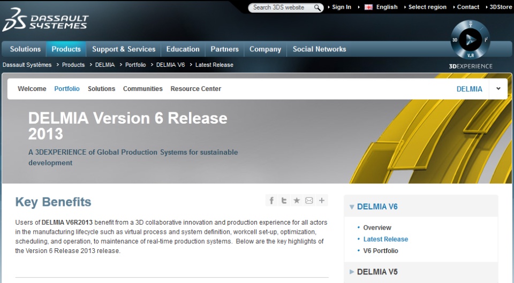Go to Dassault Systèmes breadcrumb
This screenshot has height=283, width=514.
[x=27, y=65]
